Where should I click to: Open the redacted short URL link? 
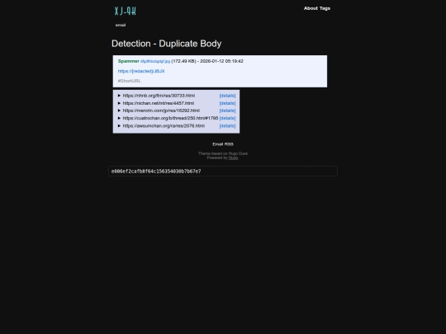click(x=141, y=71)
